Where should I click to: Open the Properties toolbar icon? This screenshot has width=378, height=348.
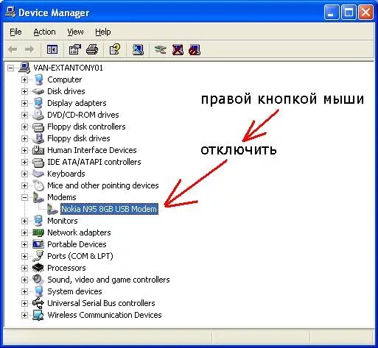pos(75,49)
